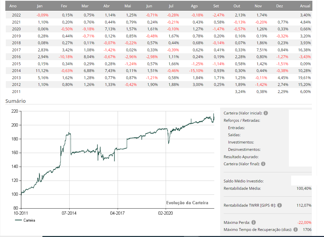The height and width of the screenshot is (237, 324).
Task: Select the 2022 year row label
Action: click(16, 15)
